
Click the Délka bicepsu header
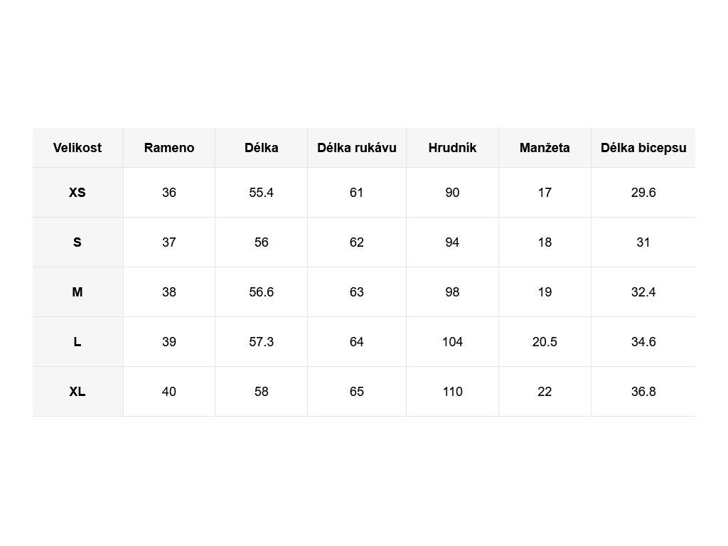(x=643, y=148)
